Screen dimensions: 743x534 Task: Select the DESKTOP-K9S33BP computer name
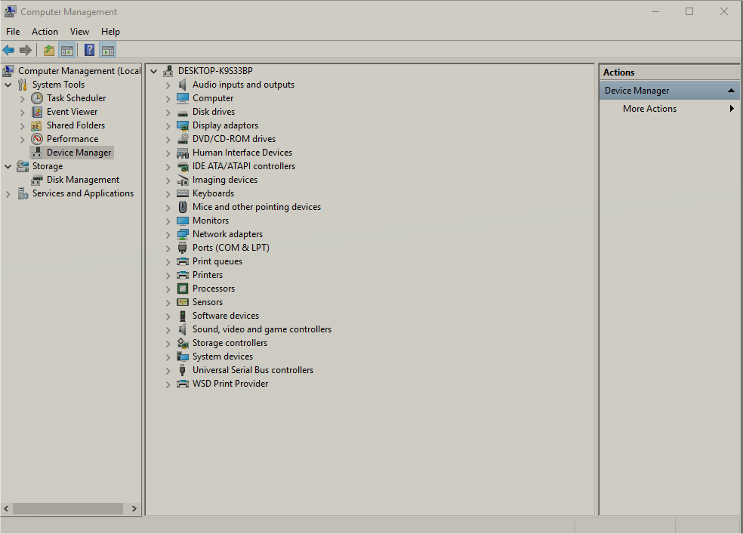tap(215, 70)
